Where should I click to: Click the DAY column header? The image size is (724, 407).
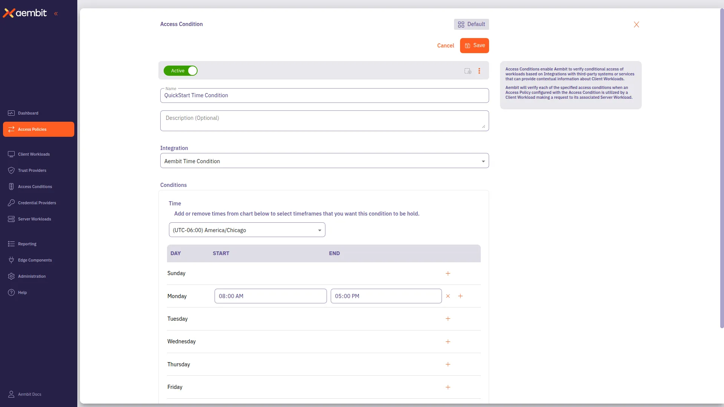pos(176,253)
